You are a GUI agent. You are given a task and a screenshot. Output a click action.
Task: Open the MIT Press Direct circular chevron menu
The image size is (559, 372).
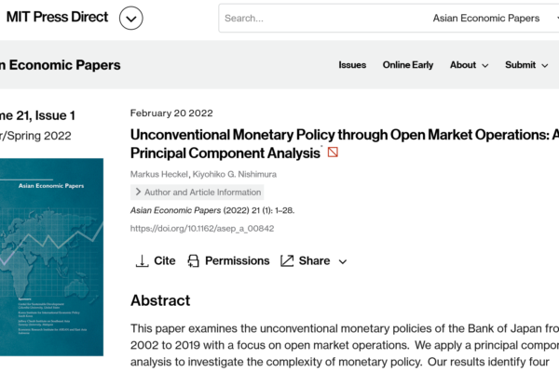130,19
